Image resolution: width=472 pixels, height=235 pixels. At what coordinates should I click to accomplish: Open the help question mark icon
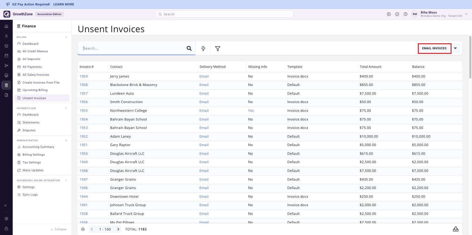[x=405, y=14]
